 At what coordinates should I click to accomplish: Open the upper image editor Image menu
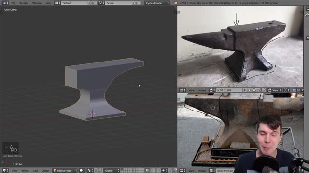click(x=202, y=90)
